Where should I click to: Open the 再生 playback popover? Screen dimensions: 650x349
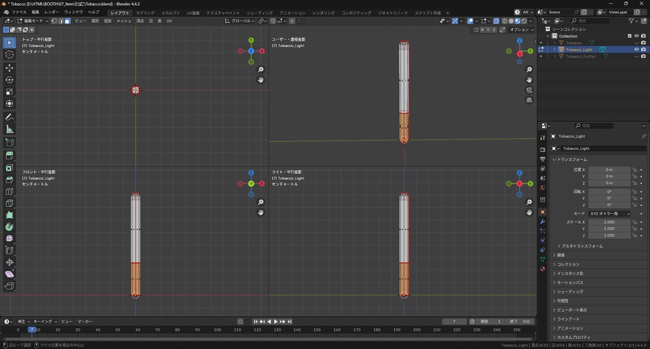coord(23,322)
